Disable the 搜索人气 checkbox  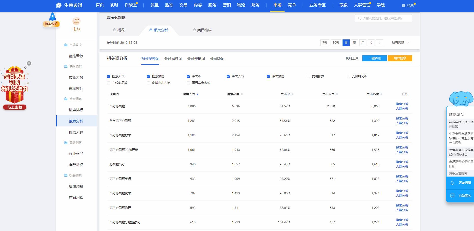point(109,76)
